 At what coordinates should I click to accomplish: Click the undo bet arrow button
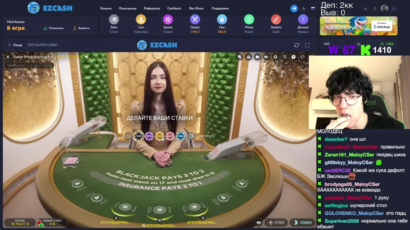coord(128,136)
